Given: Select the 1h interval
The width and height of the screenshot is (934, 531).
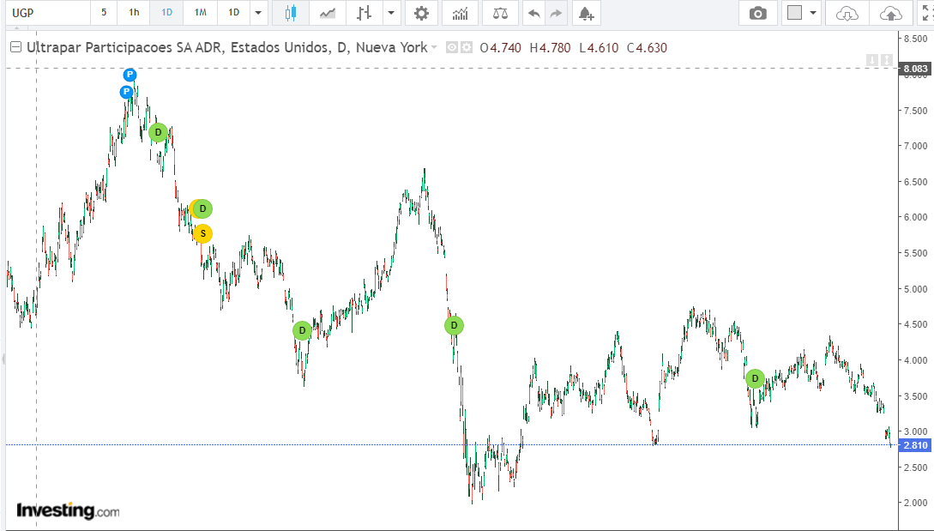Looking at the screenshot, I should coord(134,13).
